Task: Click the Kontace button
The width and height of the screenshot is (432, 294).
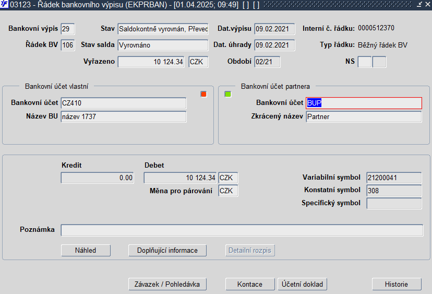Action: click(x=250, y=284)
